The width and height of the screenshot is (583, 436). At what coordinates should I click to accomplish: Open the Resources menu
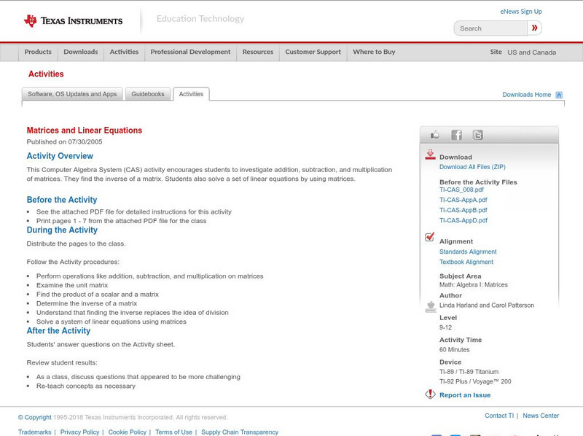[258, 52]
